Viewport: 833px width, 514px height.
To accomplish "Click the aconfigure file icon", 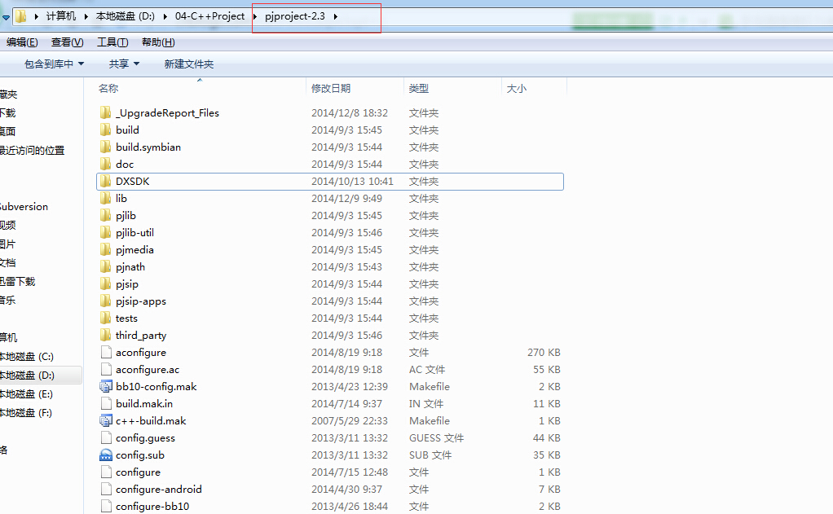I will point(106,352).
